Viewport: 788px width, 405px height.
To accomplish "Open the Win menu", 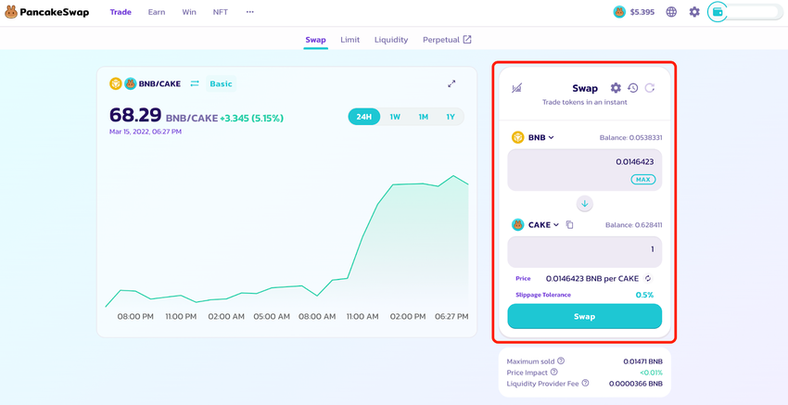I will [189, 12].
